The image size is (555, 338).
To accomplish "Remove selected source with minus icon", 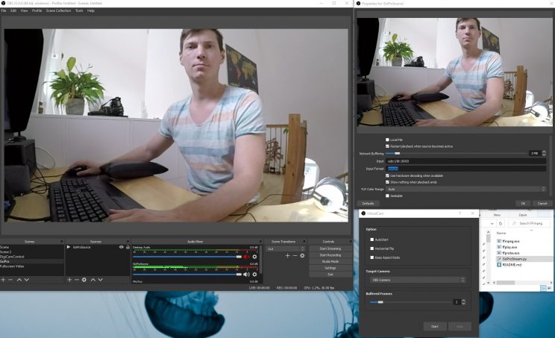I will pyautogui.click(x=76, y=280).
